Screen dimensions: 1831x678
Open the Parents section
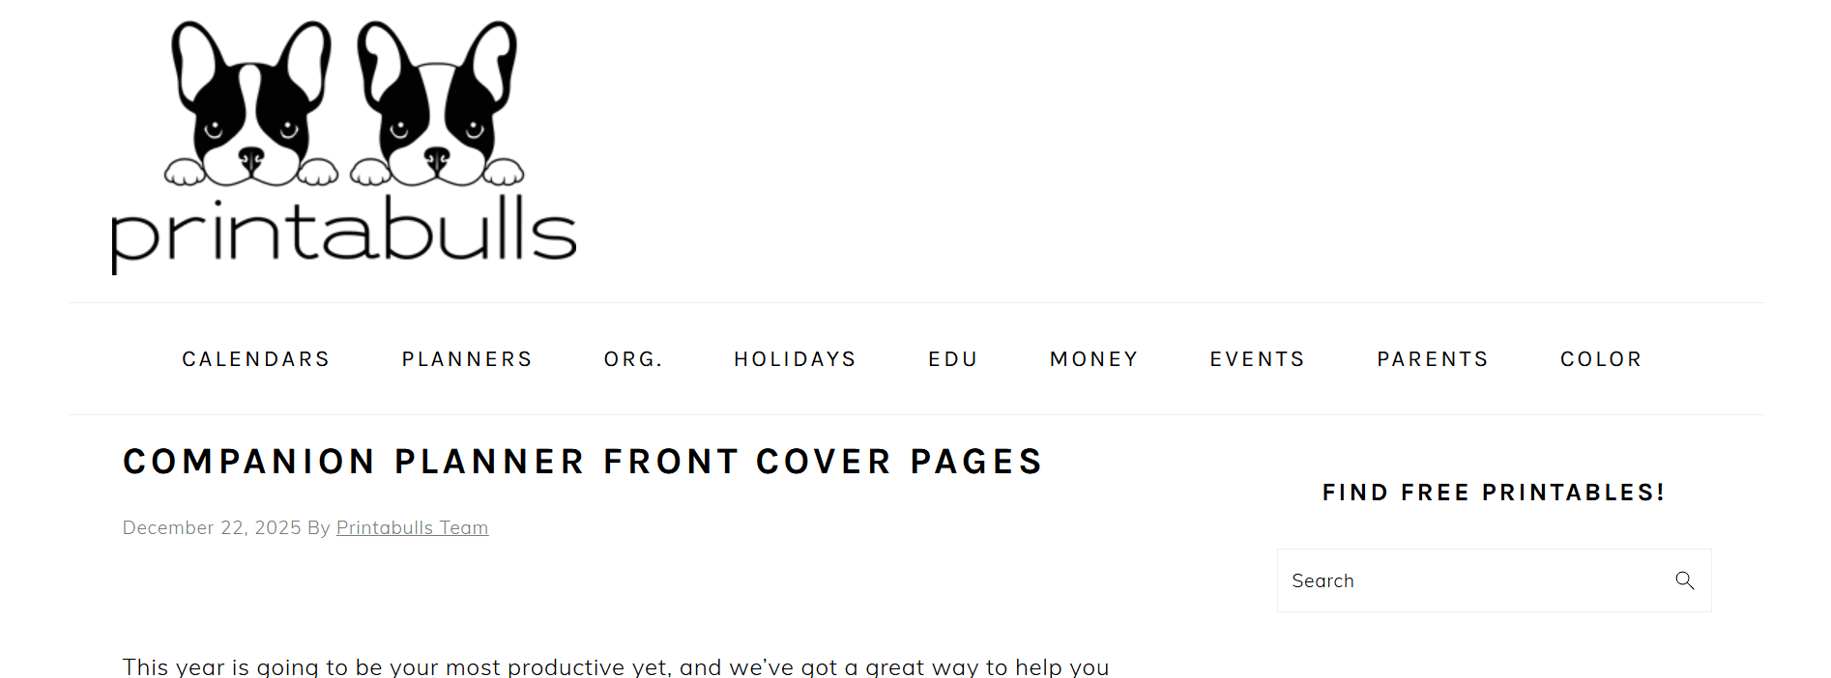click(x=1433, y=359)
